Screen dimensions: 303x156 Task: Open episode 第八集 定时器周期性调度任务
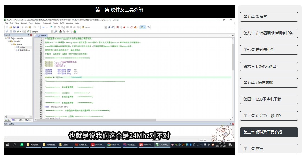[x=269, y=33]
